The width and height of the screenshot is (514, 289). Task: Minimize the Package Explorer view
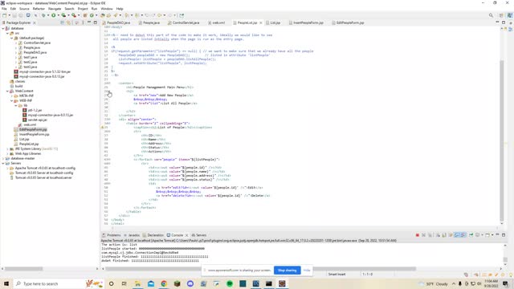(x=89, y=22)
